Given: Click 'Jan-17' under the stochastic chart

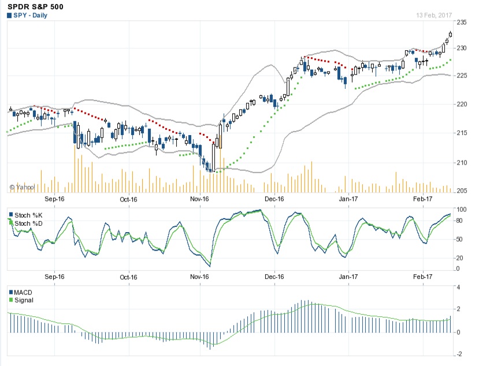Looking at the screenshot, I should pos(348,277).
